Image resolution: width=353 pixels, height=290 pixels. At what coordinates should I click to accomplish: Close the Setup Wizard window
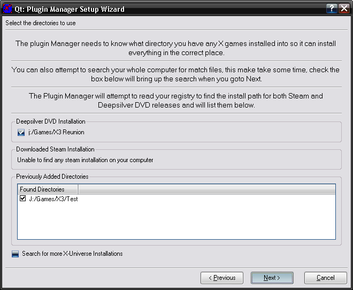point(344,9)
